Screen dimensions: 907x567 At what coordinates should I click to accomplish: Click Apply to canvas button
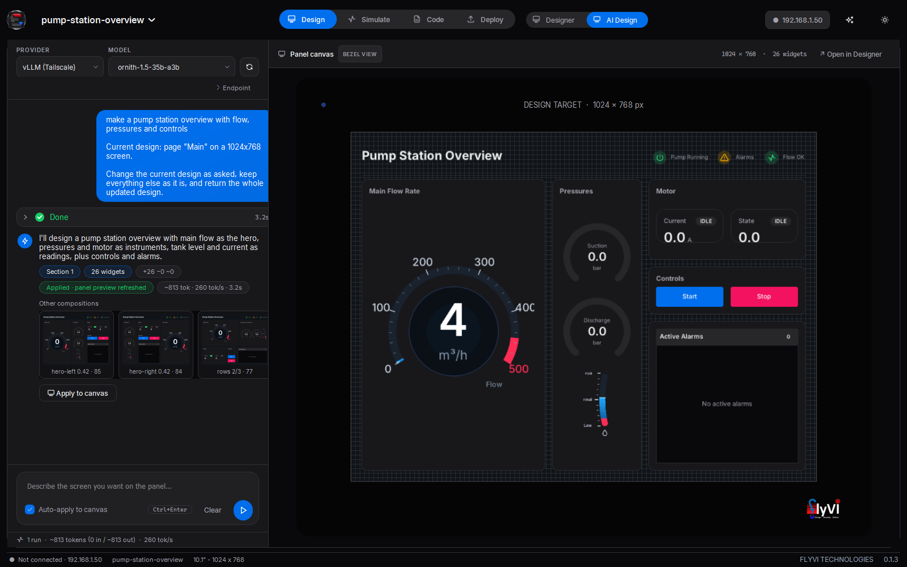point(78,393)
